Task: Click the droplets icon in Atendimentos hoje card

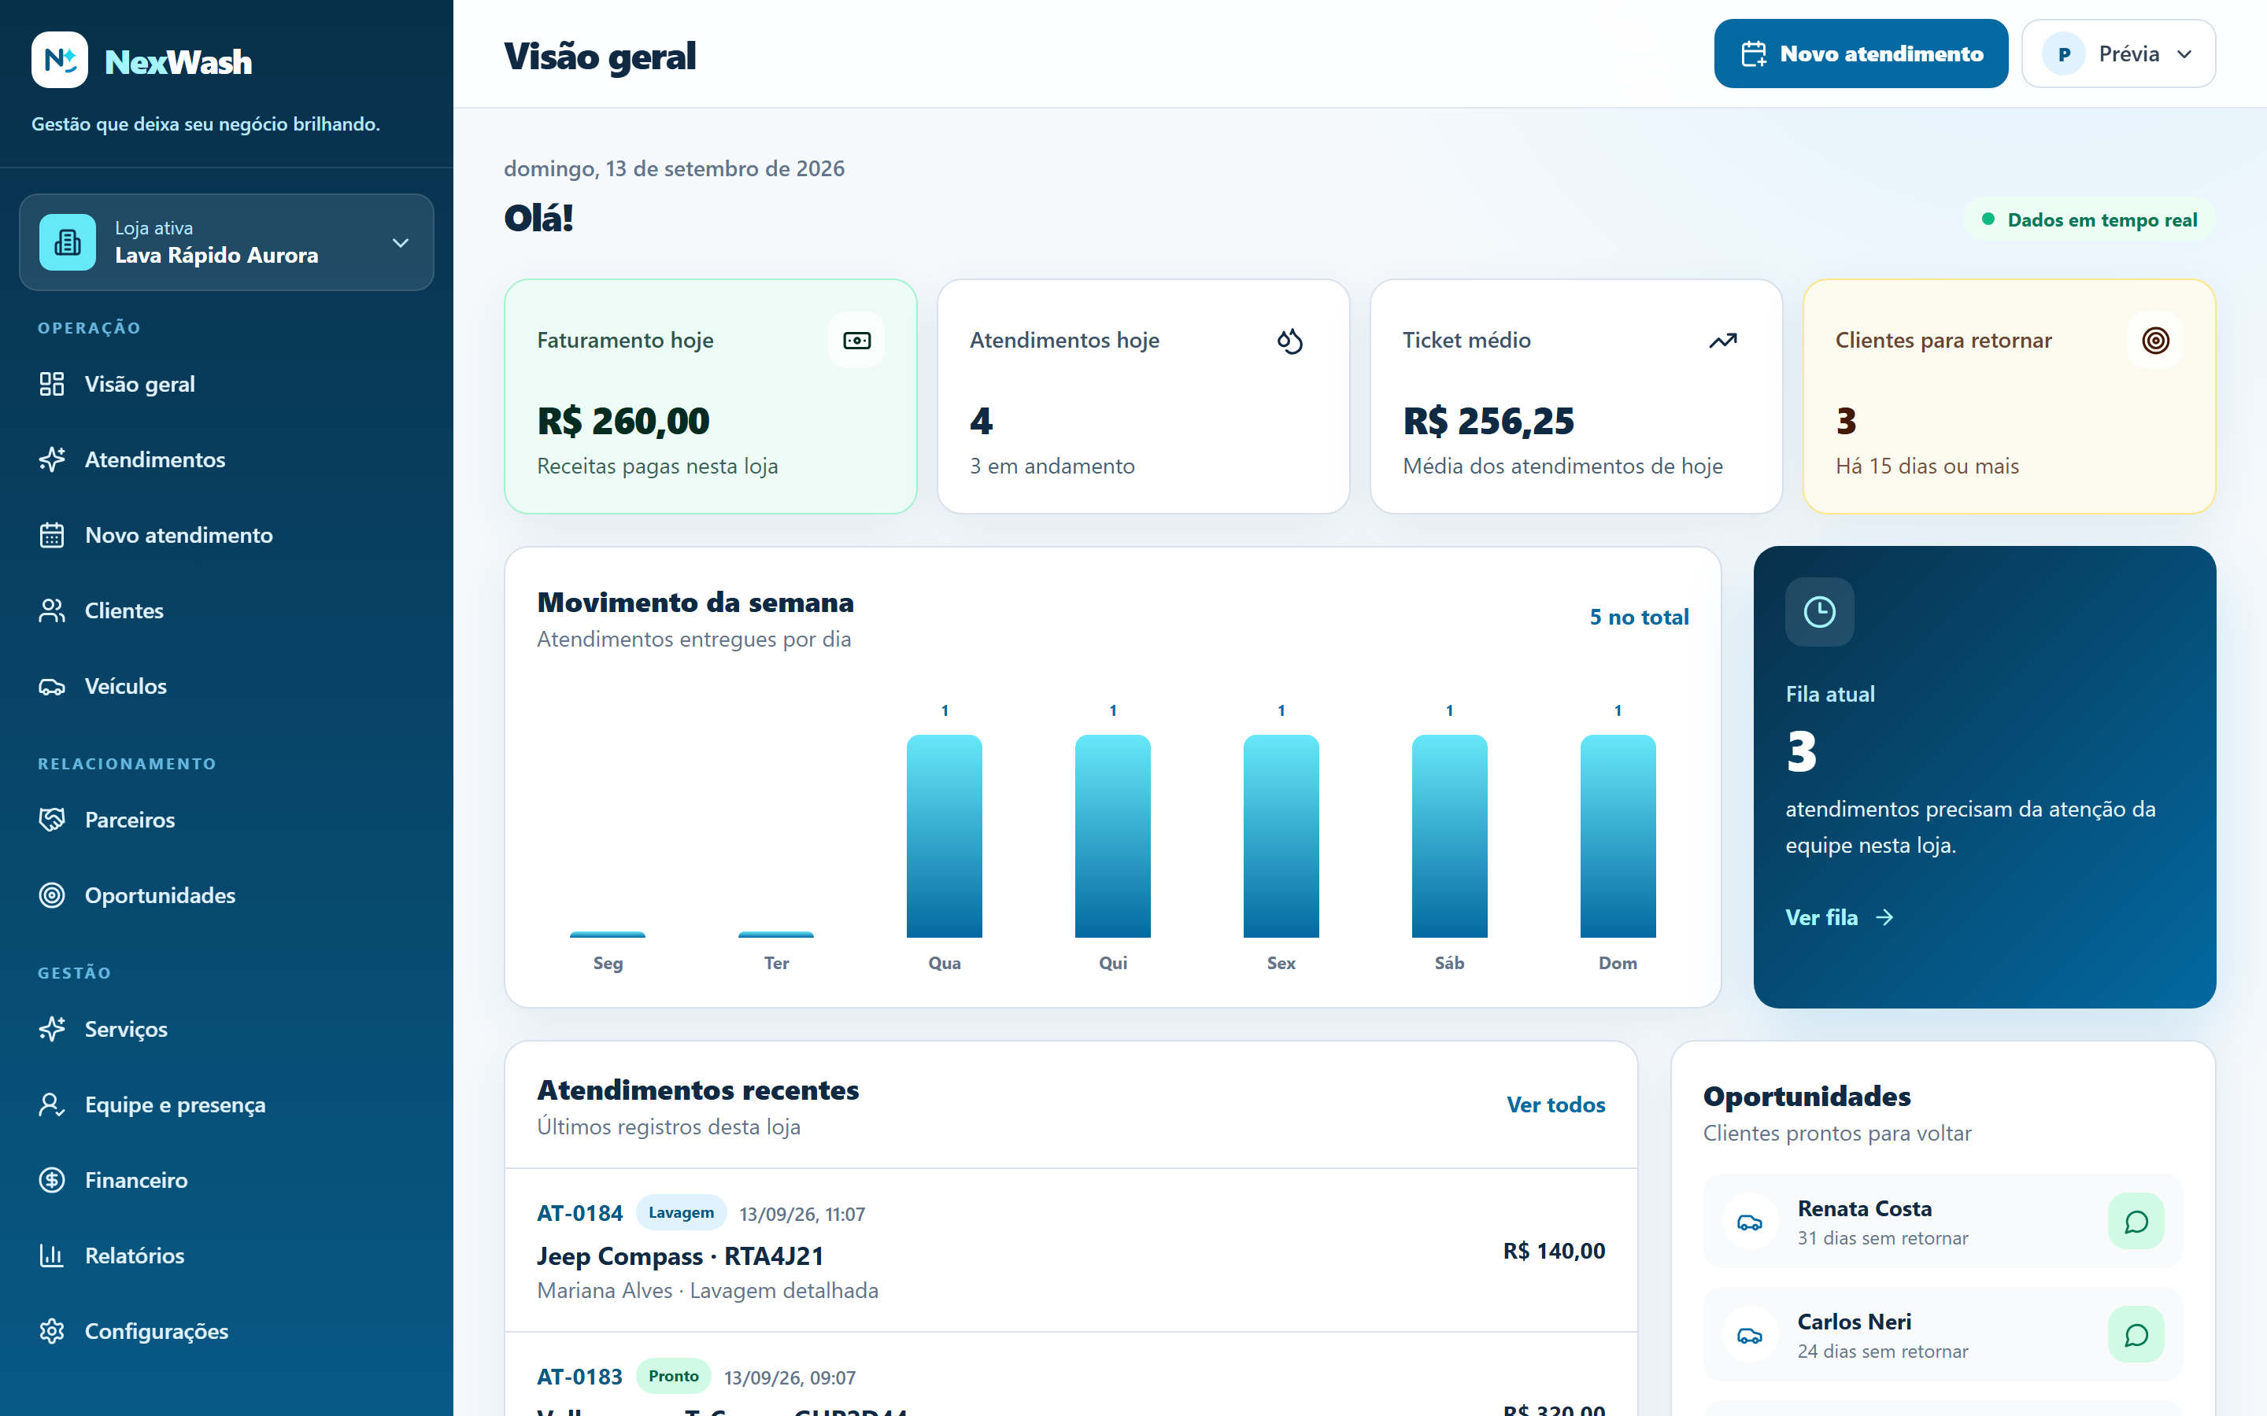Action: pos(1289,340)
